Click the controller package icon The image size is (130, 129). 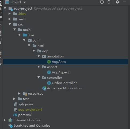pyautogui.click(x=44, y=78)
